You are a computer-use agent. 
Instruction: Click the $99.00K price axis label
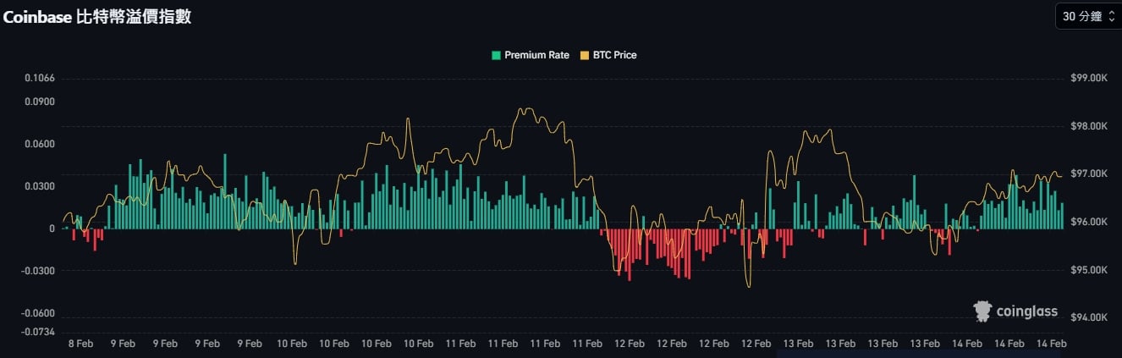pyautogui.click(x=1088, y=78)
